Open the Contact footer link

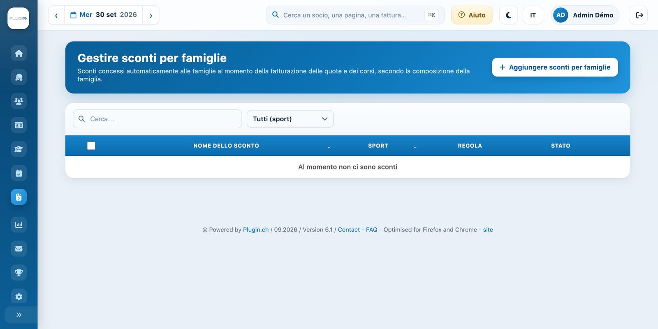click(x=349, y=230)
